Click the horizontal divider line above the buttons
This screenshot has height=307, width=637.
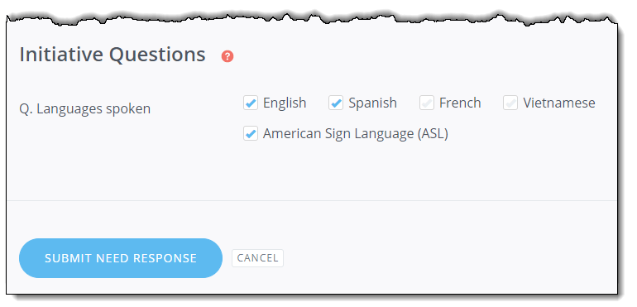pyautogui.click(x=312, y=200)
